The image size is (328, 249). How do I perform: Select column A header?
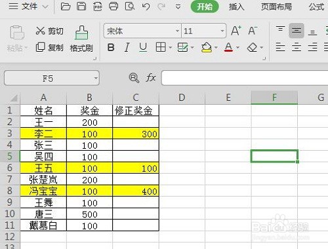click(43, 98)
